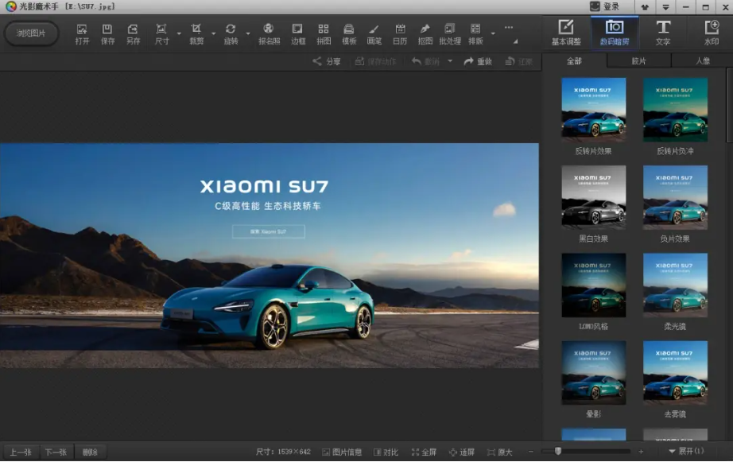Select the 拼图 (Collage) tool
733x462 pixels.
(x=323, y=34)
